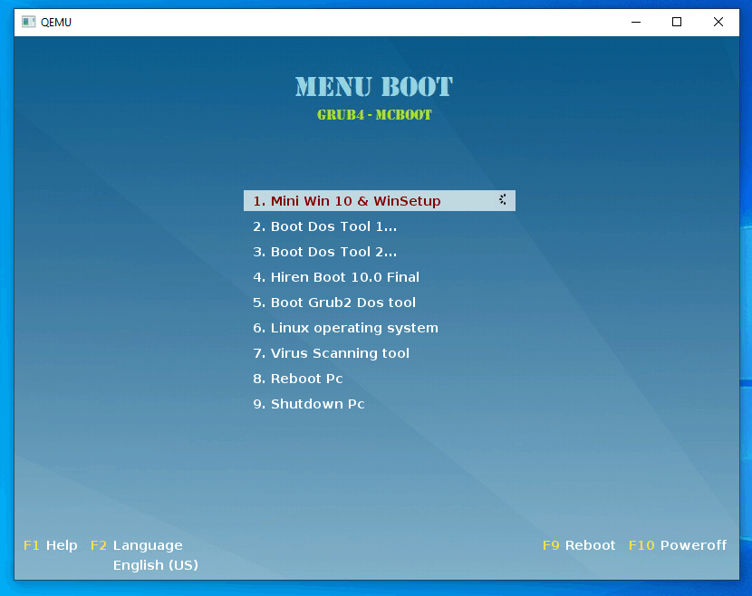The width and height of the screenshot is (752, 596).
Task: Click the F1 Help option
Action: click(x=51, y=545)
